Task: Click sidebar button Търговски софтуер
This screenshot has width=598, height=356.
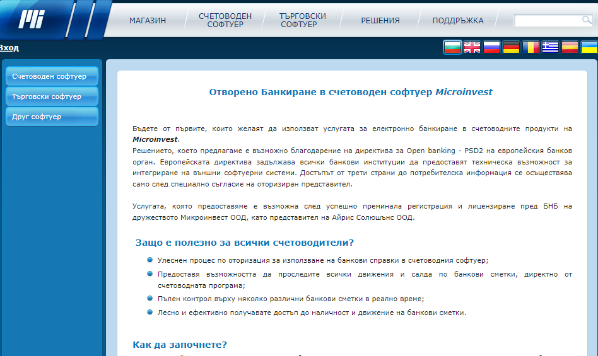Action: 52,96
